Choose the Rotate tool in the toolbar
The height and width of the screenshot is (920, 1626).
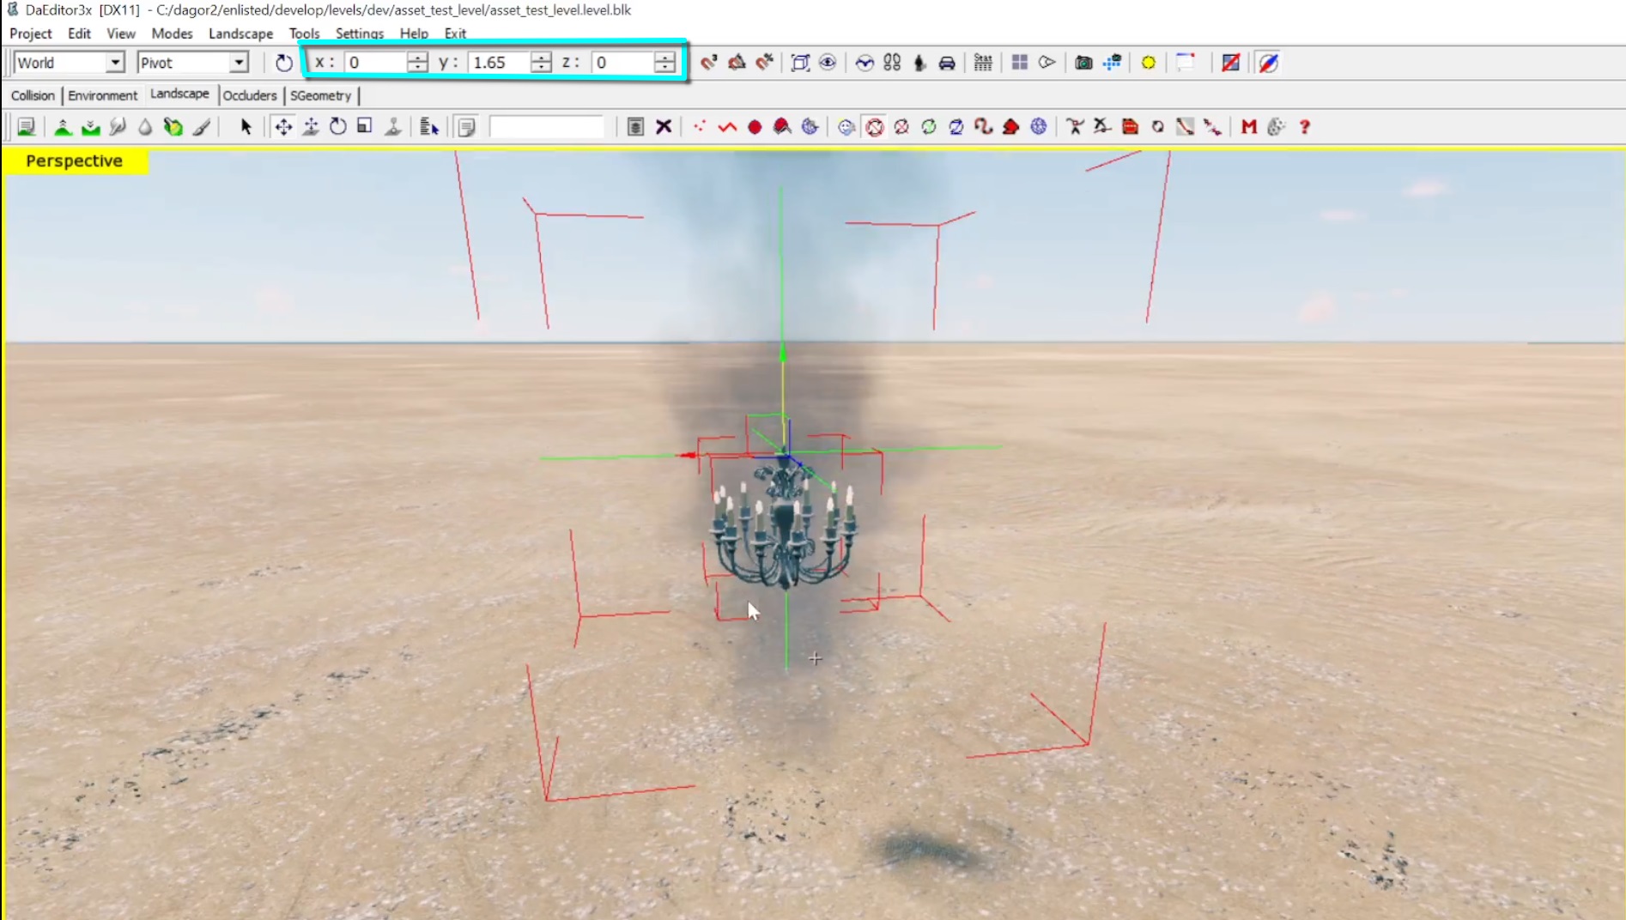tap(337, 127)
